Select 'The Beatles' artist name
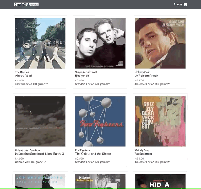Screen dimensions: 201x189 [x=22, y=72]
